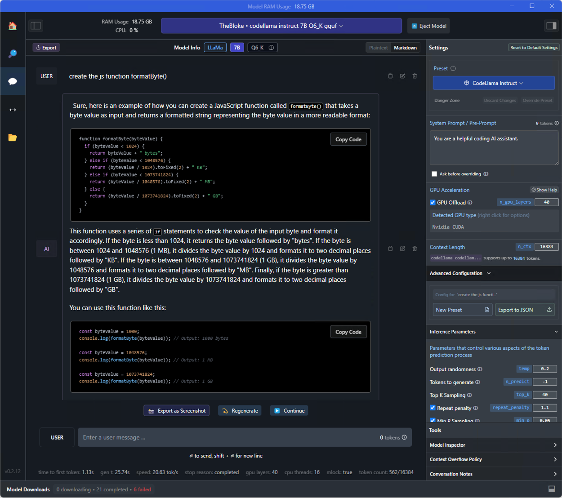Open the Search magnifier icon in sidebar
This screenshot has height=498, width=562.
click(x=13, y=53)
